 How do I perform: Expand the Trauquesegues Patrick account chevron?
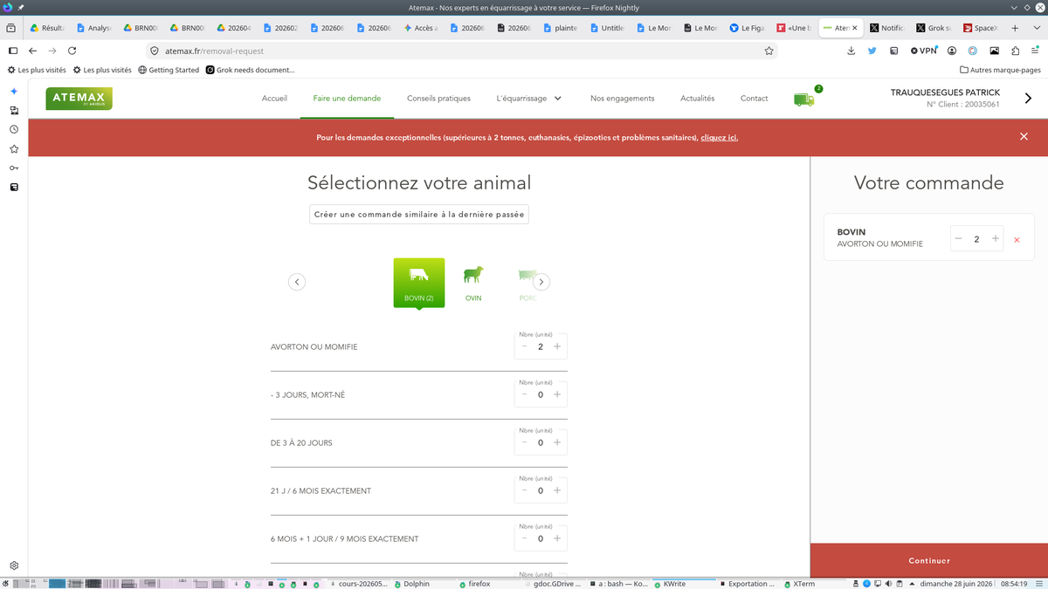1028,99
